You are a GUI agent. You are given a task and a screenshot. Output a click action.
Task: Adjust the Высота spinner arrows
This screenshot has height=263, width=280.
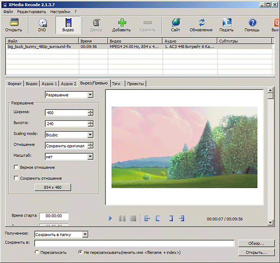click(x=91, y=123)
